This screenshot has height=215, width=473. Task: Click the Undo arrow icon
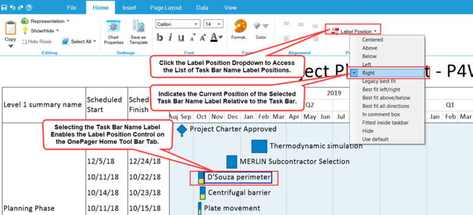point(13,8)
